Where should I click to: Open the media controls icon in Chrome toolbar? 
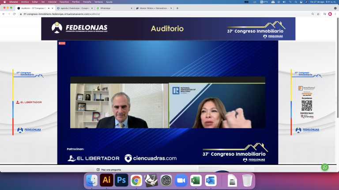[x=324, y=14]
